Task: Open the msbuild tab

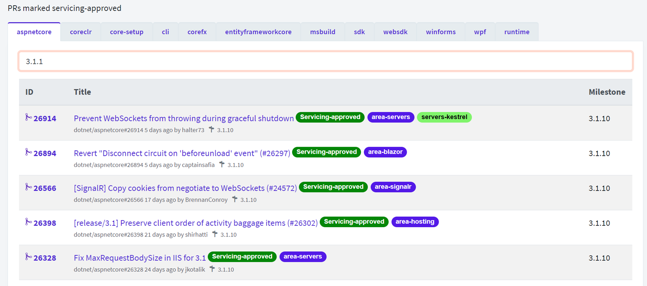Action: [323, 32]
